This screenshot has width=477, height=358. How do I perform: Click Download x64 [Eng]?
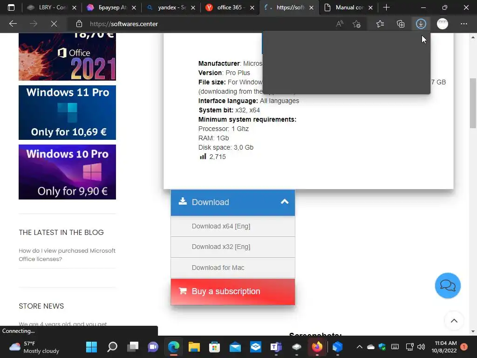pos(233,226)
